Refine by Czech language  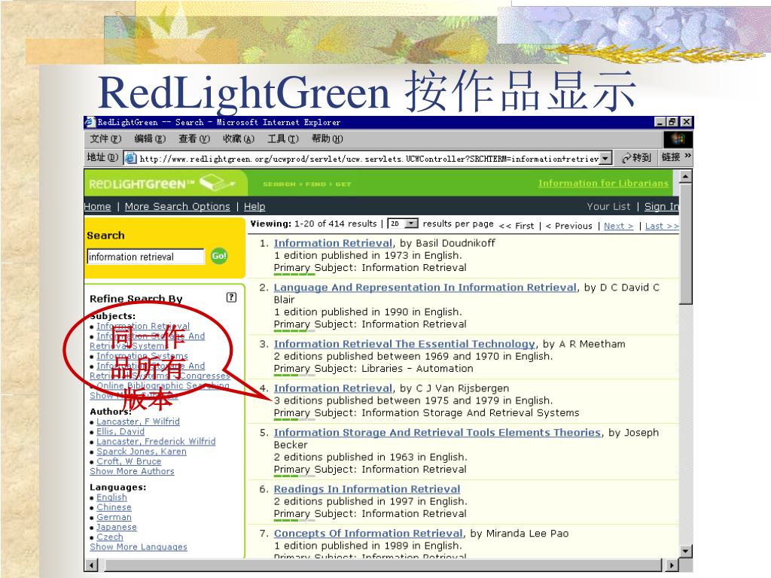110,537
